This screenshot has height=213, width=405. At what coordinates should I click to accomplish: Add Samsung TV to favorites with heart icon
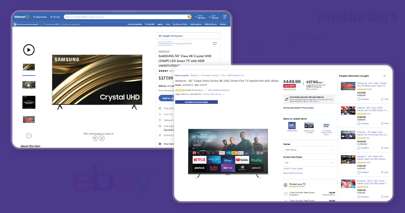215,44
